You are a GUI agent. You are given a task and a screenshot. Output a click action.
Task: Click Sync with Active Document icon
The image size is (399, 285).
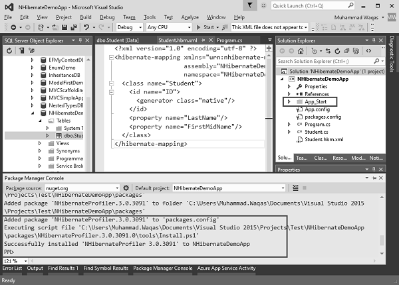(x=328, y=51)
